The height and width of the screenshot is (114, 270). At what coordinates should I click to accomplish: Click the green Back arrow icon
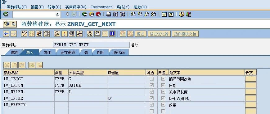[84, 14]
